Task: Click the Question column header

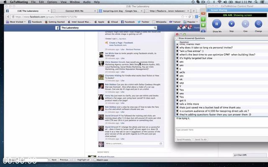Action: tap(184, 42)
